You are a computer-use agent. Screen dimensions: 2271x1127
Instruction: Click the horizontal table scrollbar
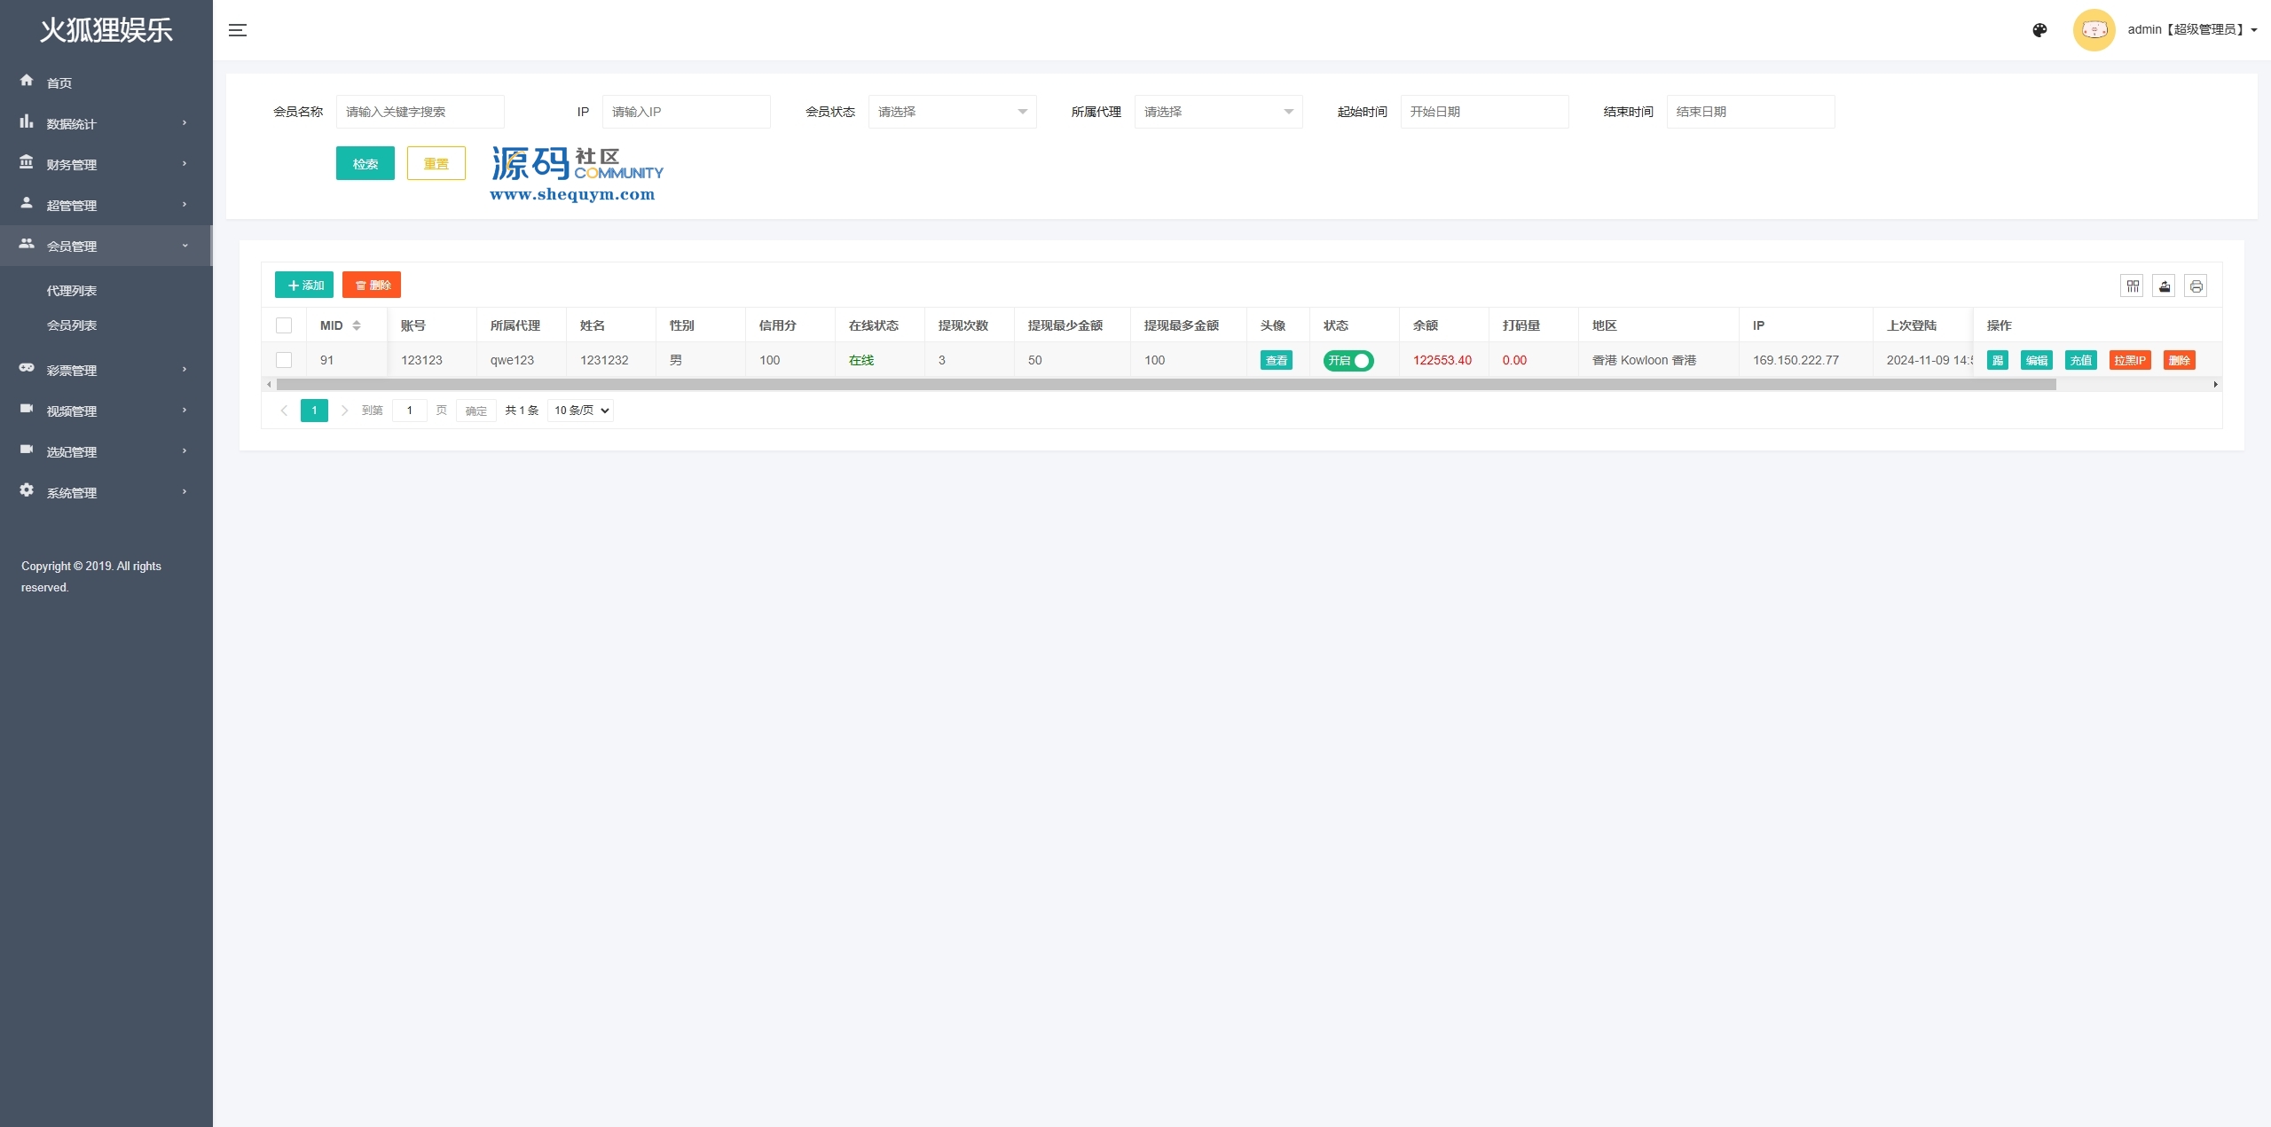[1166, 385]
